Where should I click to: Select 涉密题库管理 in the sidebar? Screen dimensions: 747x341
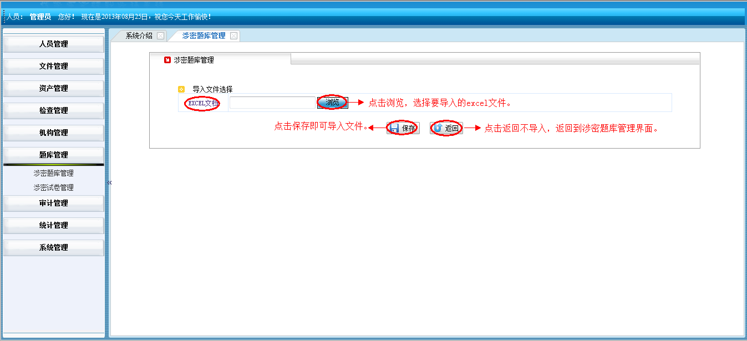[x=53, y=173]
